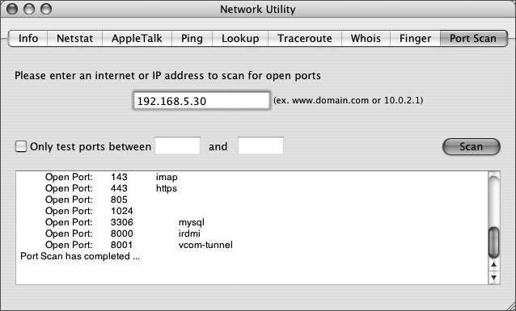Click the scrollbar up arrow in results
Image resolution: width=516 pixels, height=311 pixels.
coord(493,265)
